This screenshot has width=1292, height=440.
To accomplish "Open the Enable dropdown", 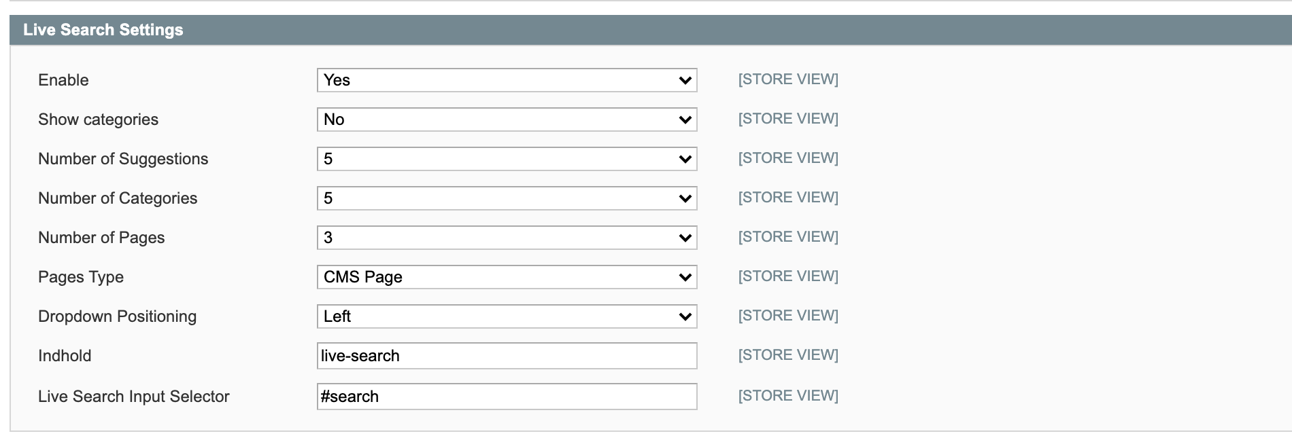I will 507,80.
